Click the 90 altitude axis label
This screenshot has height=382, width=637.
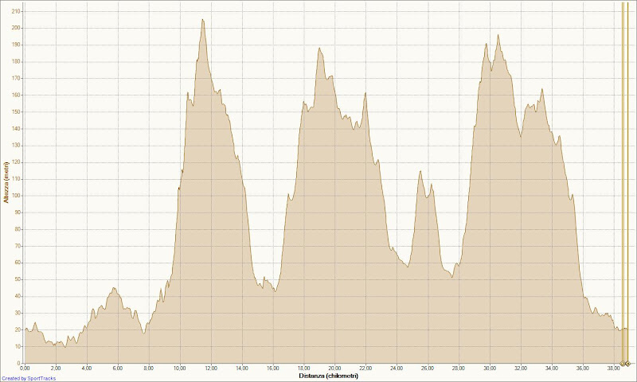tap(17, 212)
